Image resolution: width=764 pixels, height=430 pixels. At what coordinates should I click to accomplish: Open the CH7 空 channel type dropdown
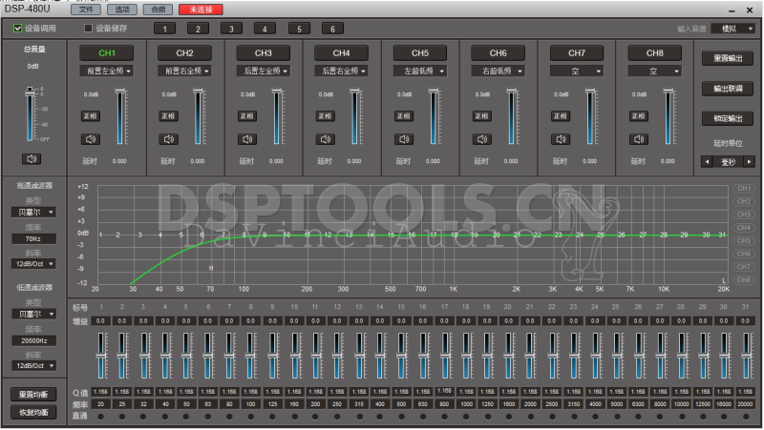tap(577, 71)
